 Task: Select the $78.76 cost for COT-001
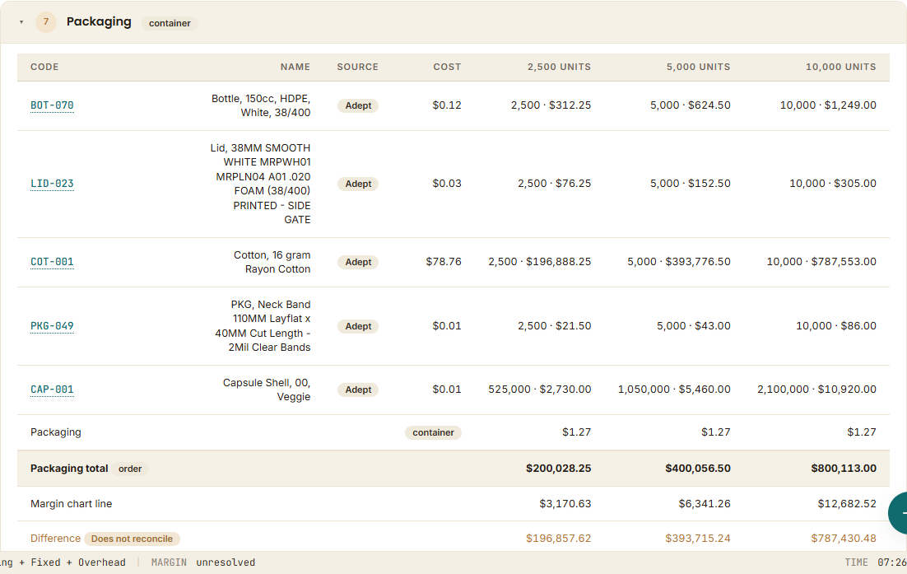(444, 262)
